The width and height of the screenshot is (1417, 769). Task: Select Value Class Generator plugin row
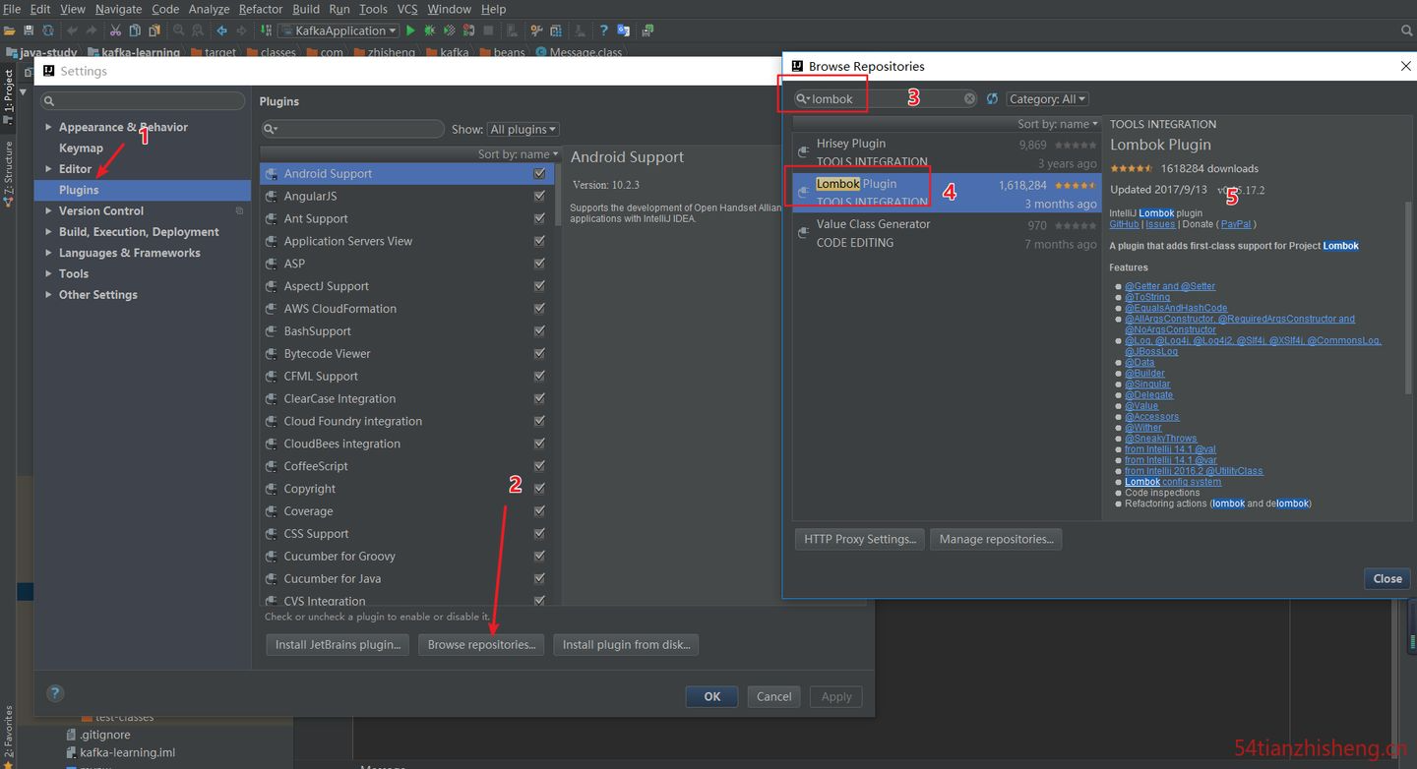[x=947, y=233]
